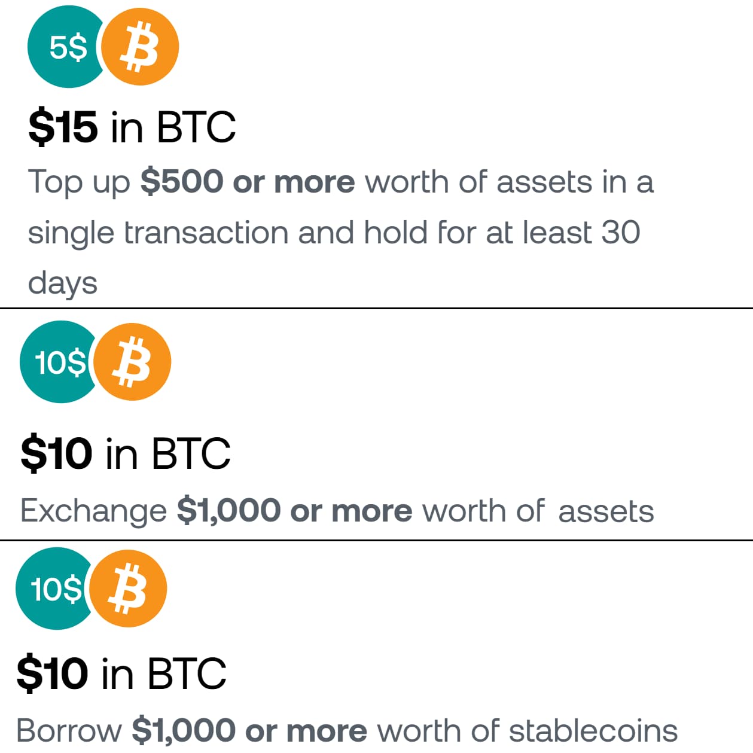Image resolution: width=753 pixels, height=753 pixels.
Task: Click the number 30 in hold duration text
Action: pos(621,233)
